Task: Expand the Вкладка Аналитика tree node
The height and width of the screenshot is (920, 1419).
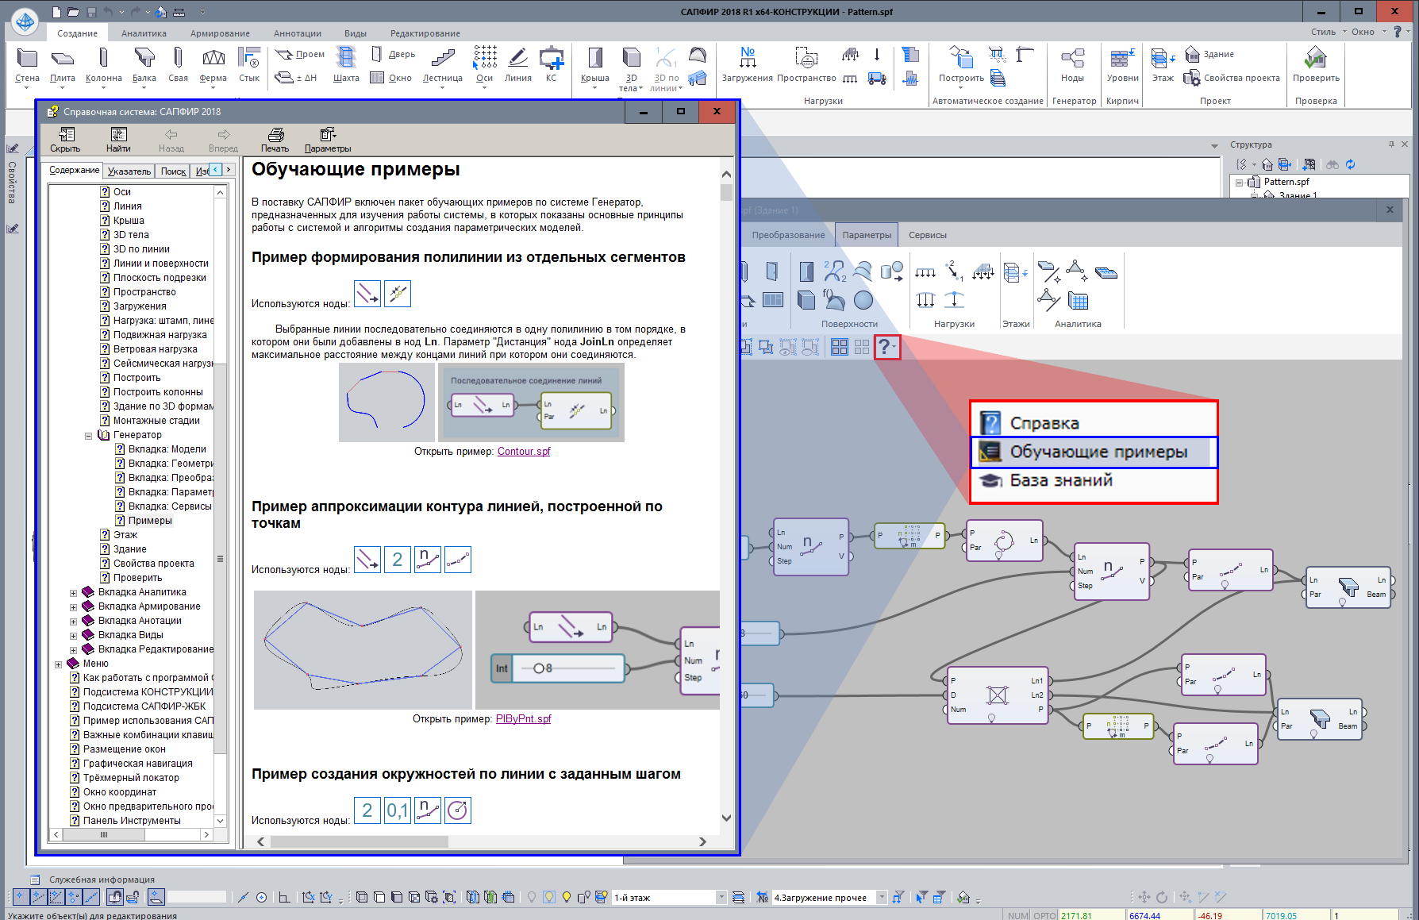Action: (74, 592)
